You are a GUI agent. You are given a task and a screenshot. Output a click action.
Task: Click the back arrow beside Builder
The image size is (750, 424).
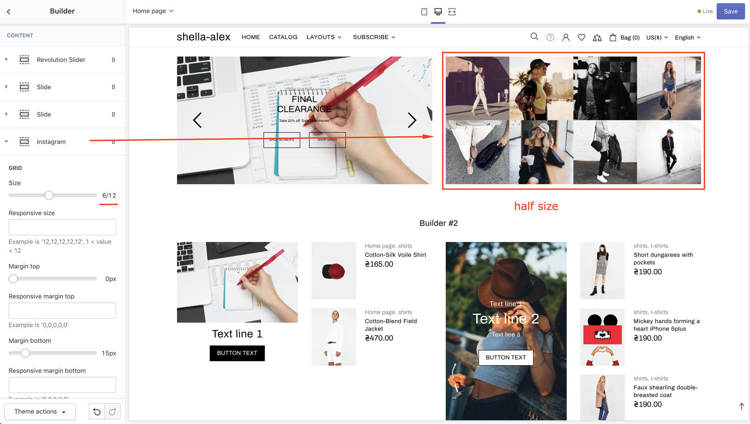coord(9,12)
